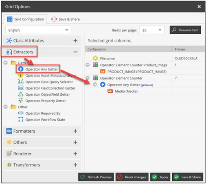Select Operator FieldCollection Getter item
The image size is (206, 184).
[50, 88]
